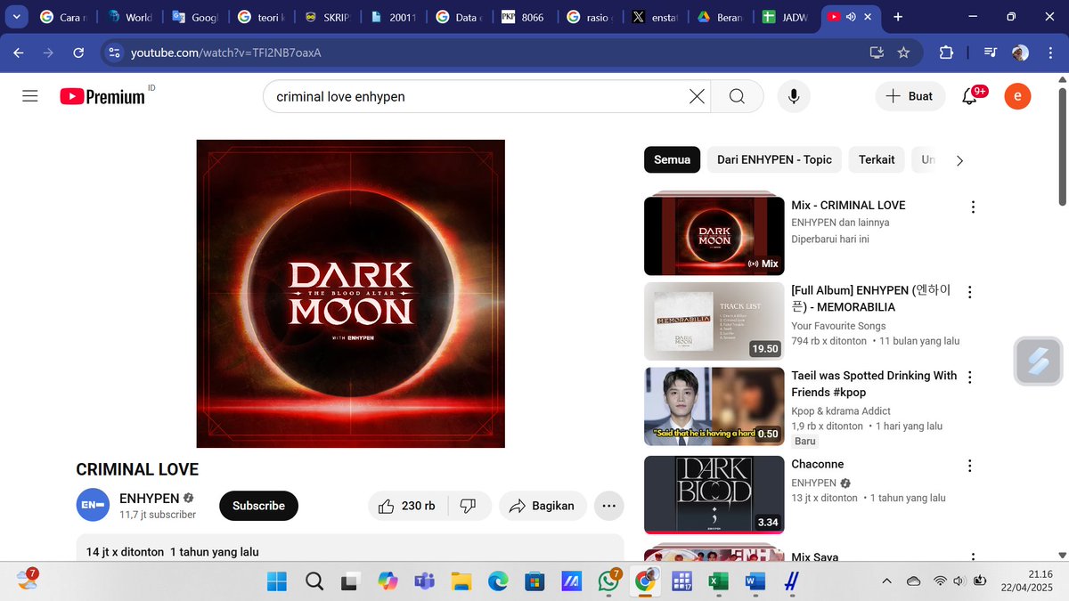Open ENHYPEN channel name link

pyautogui.click(x=150, y=499)
